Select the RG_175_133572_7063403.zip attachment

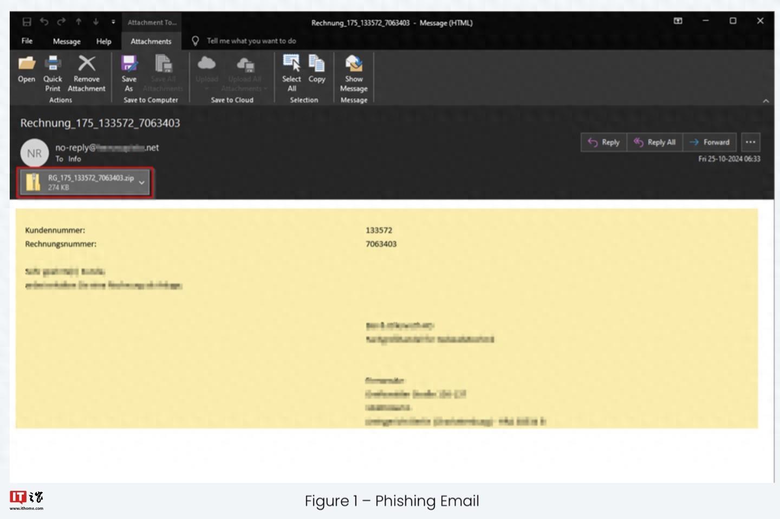pos(85,183)
